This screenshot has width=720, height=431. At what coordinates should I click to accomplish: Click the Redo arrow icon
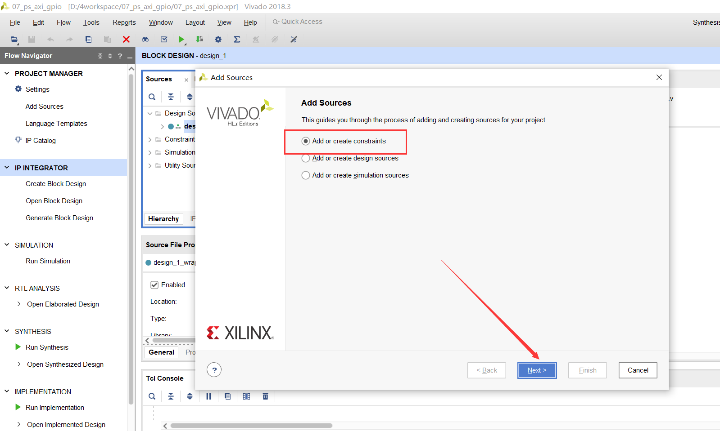click(69, 40)
